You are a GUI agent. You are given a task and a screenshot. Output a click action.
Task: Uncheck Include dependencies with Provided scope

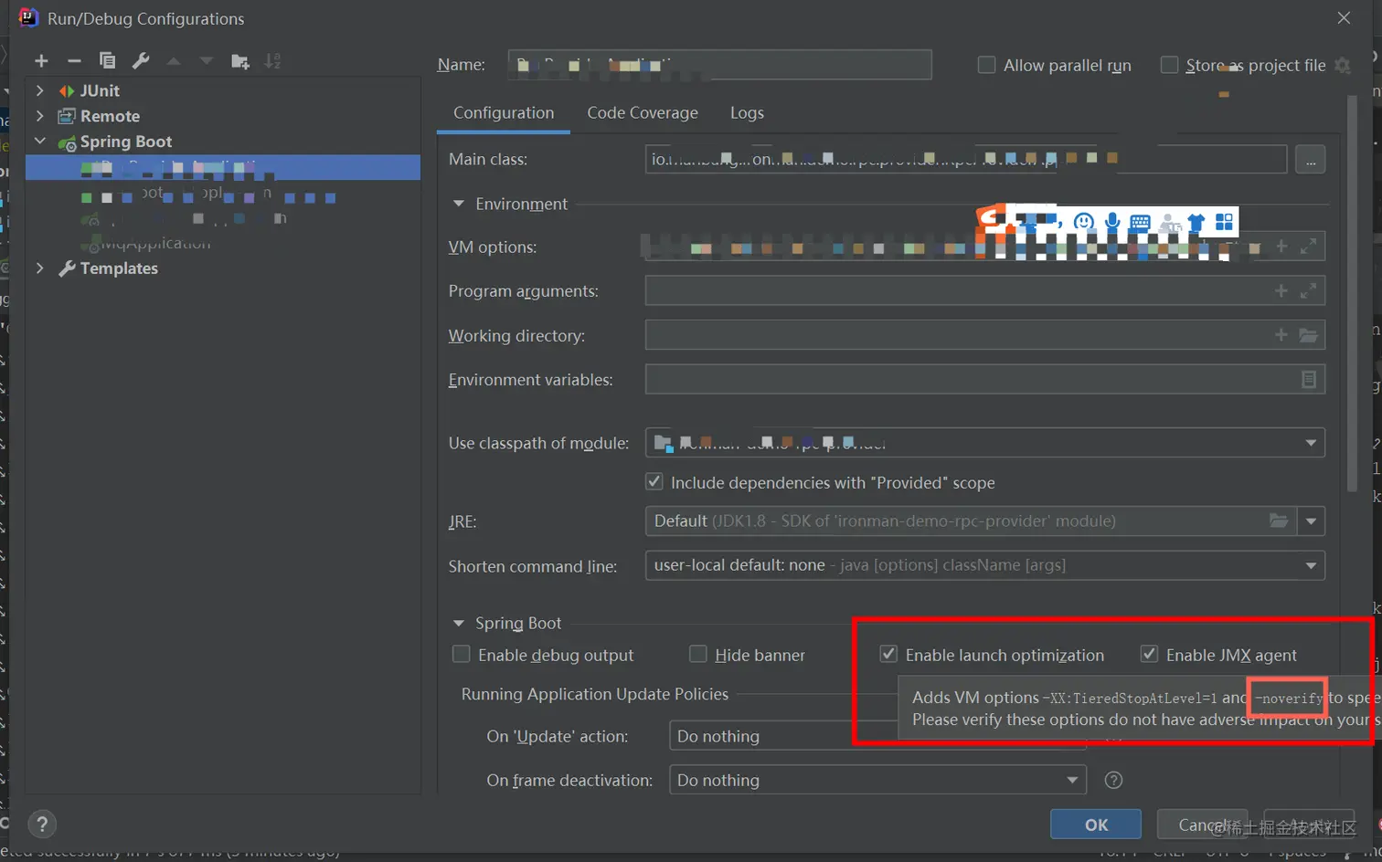click(x=654, y=481)
